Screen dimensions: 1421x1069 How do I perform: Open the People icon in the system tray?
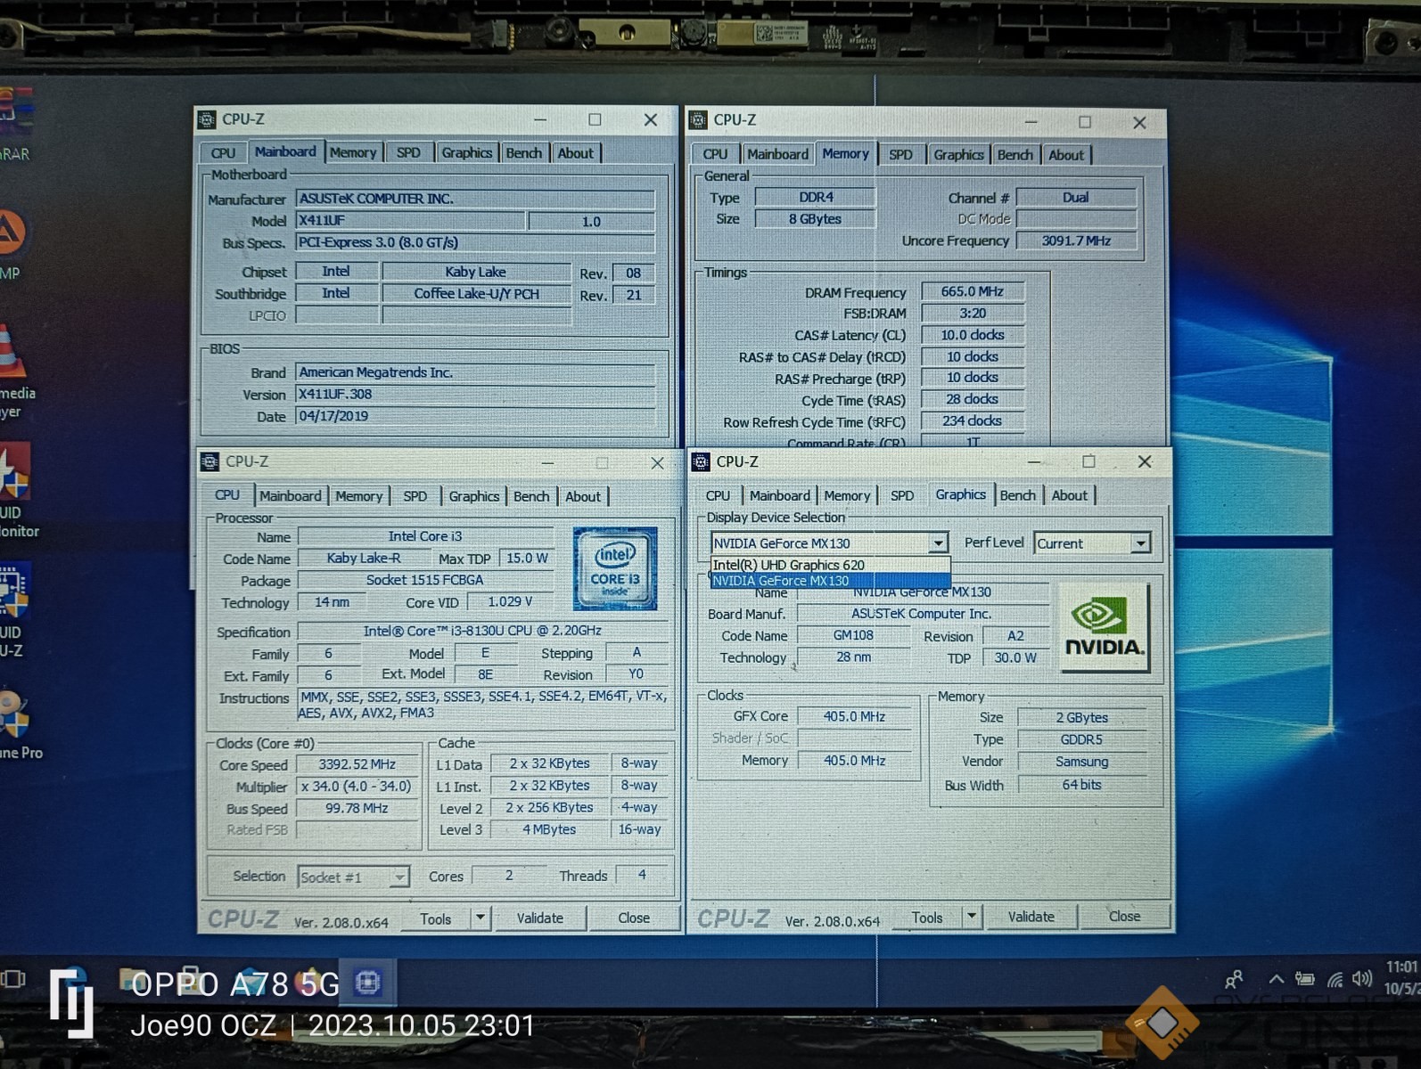(x=1234, y=980)
